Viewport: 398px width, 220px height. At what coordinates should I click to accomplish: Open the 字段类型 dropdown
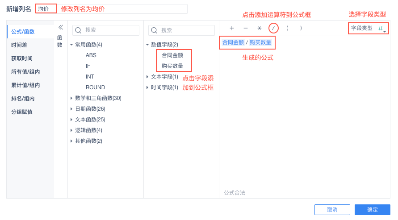369,28
